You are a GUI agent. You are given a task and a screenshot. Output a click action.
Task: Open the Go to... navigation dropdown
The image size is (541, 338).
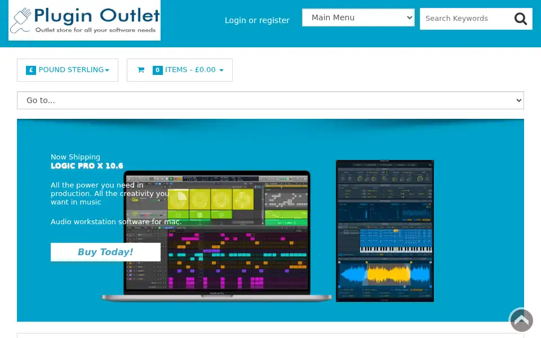[x=270, y=100]
